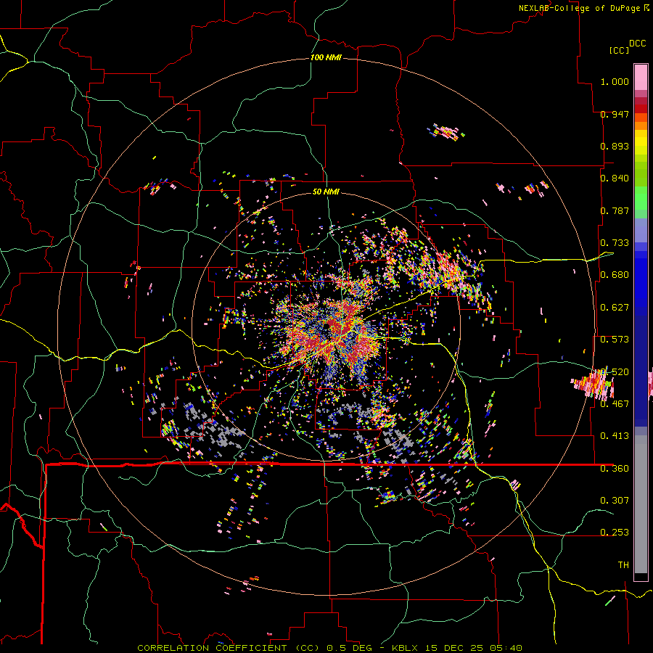Select the 0.733 scale value
The height and width of the screenshot is (653, 653).
615,243
